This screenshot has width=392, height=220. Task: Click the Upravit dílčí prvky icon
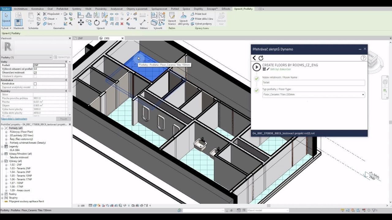(x=184, y=18)
